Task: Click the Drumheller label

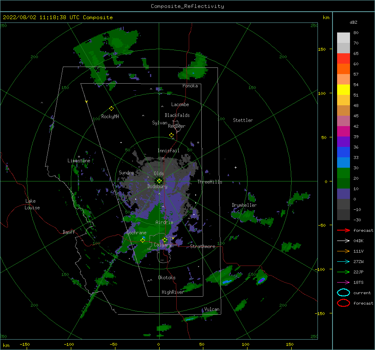Action: pyautogui.click(x=244, y=205)
